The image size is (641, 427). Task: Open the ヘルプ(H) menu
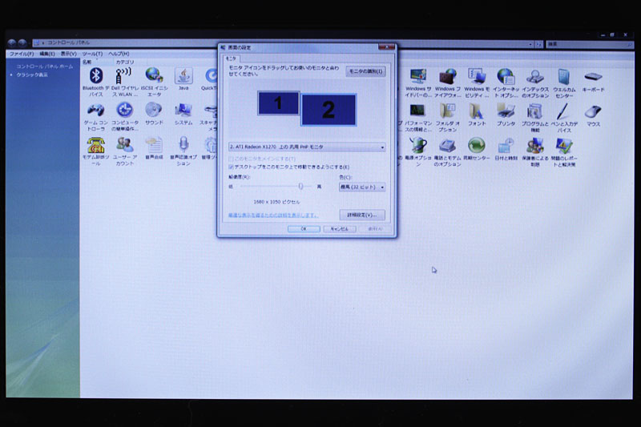(119, 54)
